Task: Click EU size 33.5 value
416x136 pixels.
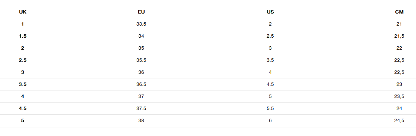Action: pyautogui.click(x=141, y=24)
